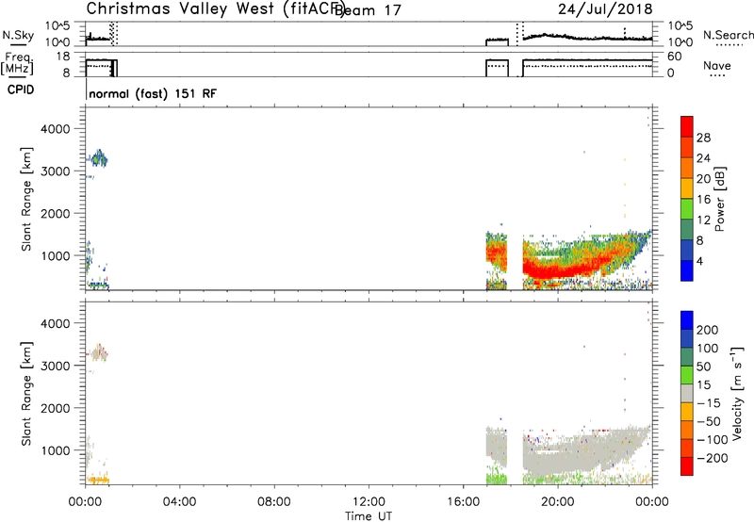Pick the light green Power color bar segment

(687, 209)
